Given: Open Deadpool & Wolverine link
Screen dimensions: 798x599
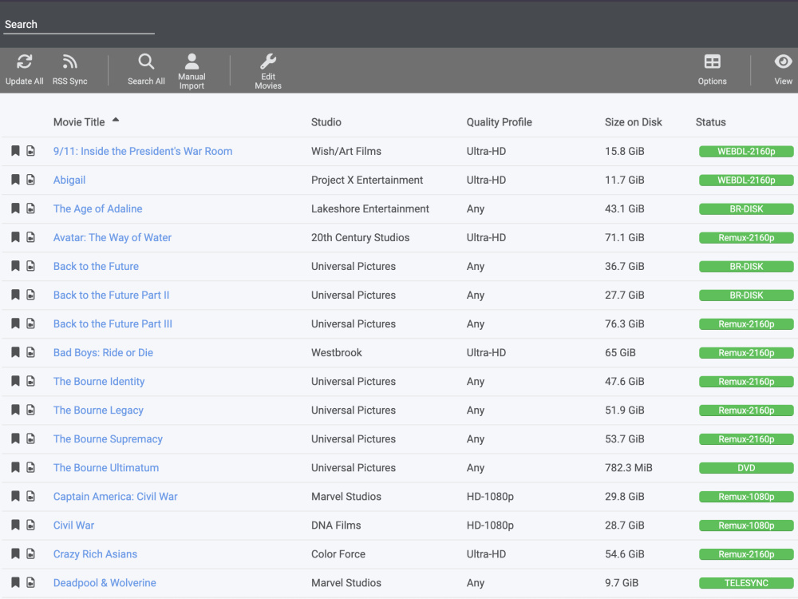Looking at the screenshot, I should pyautogui.click(x=105, y=583).
